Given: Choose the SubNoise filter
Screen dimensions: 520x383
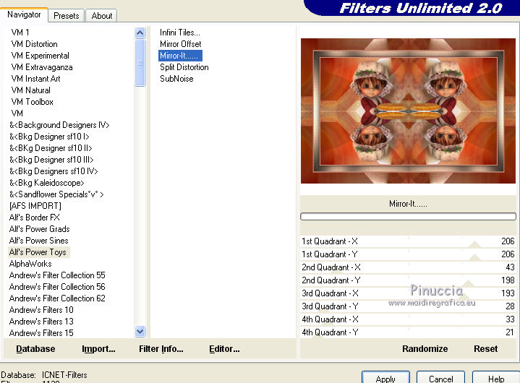Looking at the screenshot, I should pyautogui.click(x=176, y=79).
